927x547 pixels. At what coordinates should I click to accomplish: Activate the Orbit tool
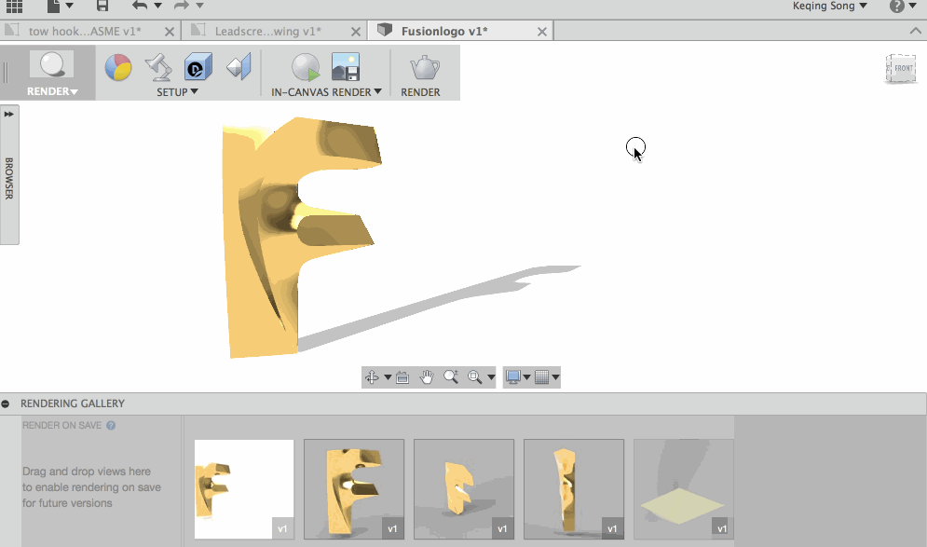click(x=370, y=377)
